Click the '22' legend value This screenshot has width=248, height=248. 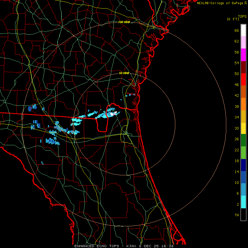pyautogui.click(x=237, y=150)
